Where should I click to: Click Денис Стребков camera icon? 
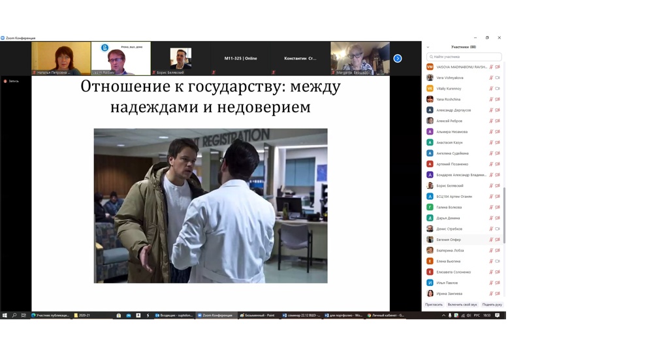tap(497, 229)
